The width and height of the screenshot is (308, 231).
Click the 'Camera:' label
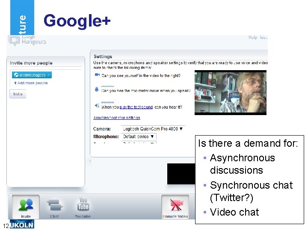click(102, 129)
